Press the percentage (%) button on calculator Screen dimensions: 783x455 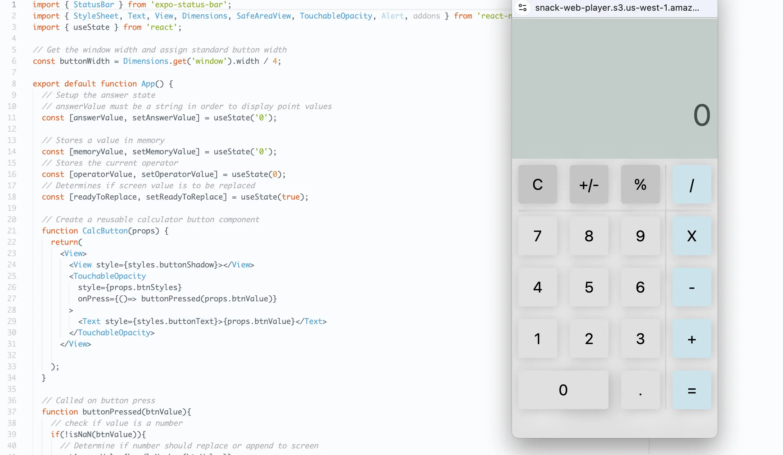pos(640,184)
